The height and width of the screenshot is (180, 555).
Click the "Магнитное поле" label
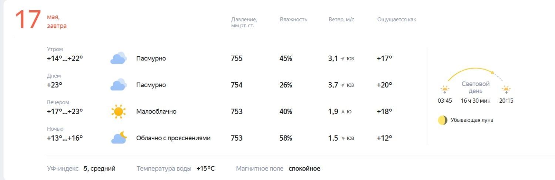259,169
